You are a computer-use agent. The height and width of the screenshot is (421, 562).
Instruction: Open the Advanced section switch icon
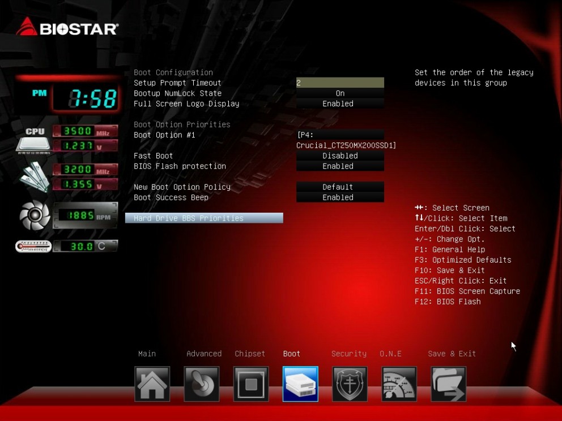(201, 384)
